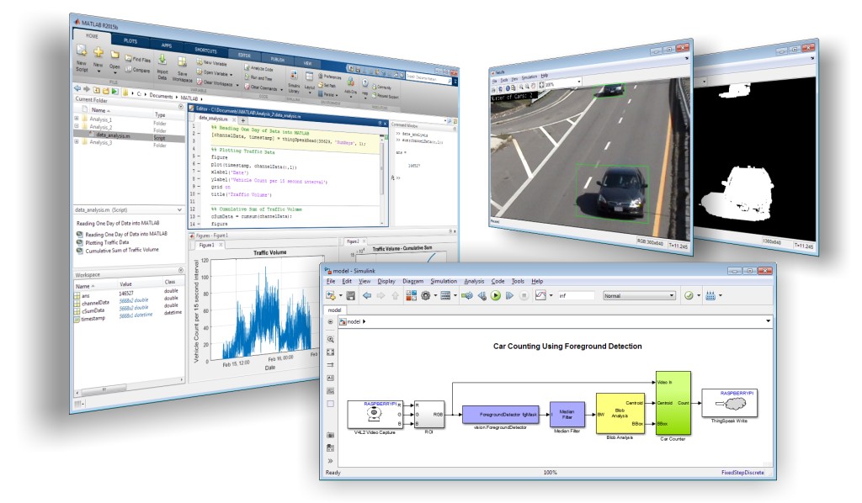Open Model Configuration Parameters gear in Simulink
The height and width of the screenshot is (503, 862).
tap(425, 295)
